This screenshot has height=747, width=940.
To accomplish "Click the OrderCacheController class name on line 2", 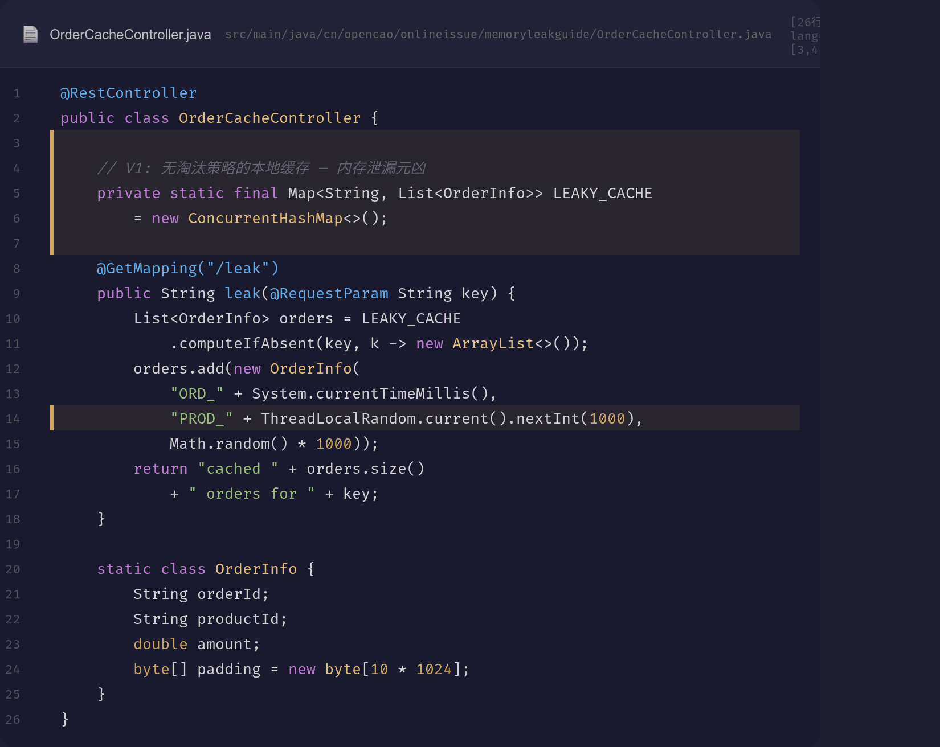I will [x=269, y=118].
